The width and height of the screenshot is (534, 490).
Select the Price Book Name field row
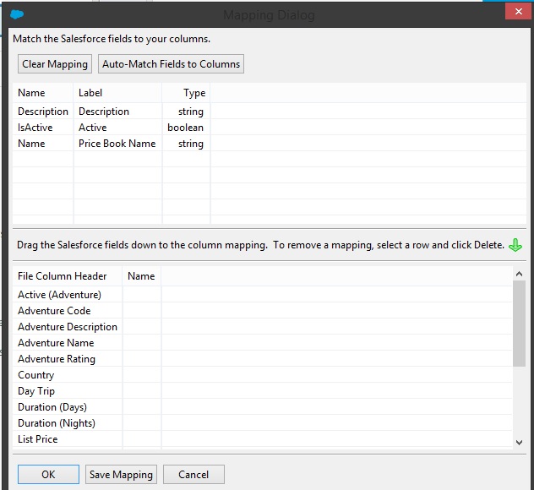[117, 144]
